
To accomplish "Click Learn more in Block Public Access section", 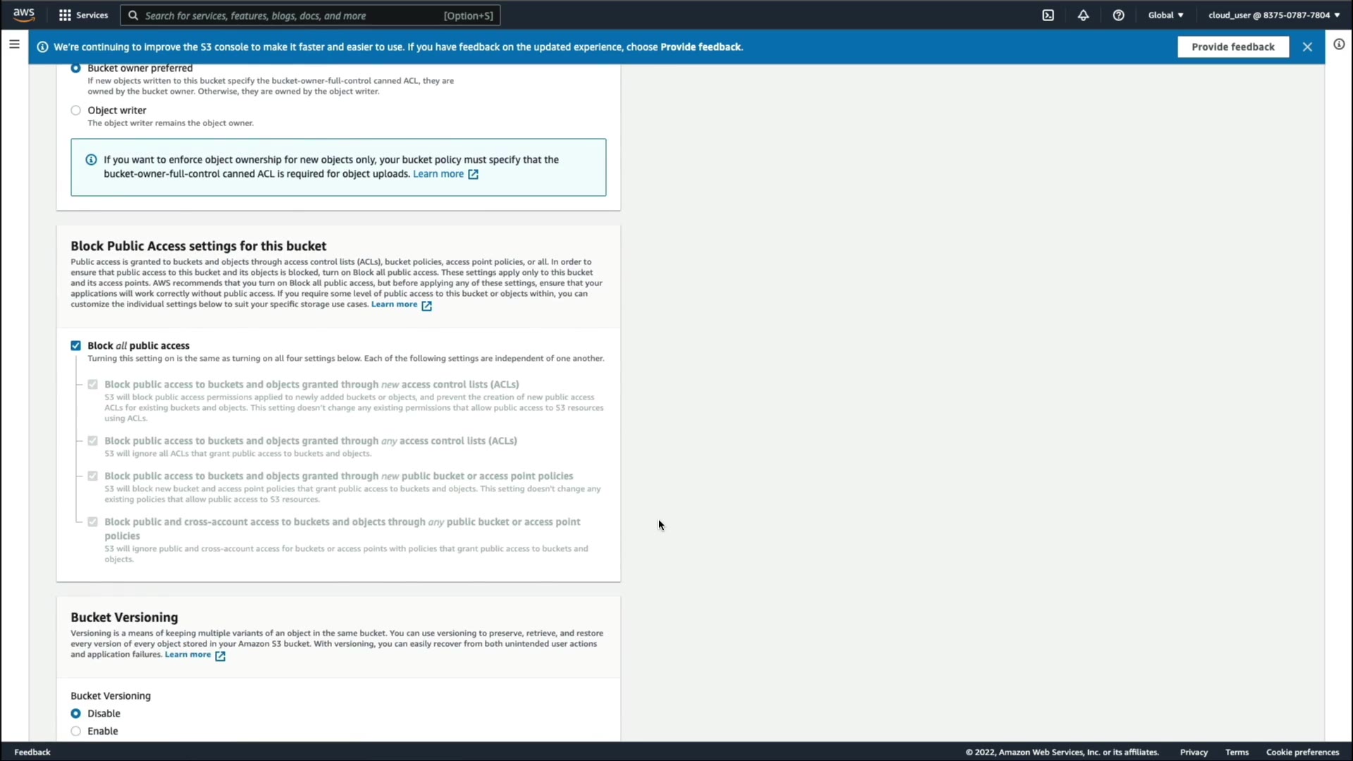I will coord(394,304).
